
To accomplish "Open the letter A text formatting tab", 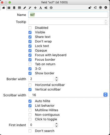I will [x=41, y=8].
